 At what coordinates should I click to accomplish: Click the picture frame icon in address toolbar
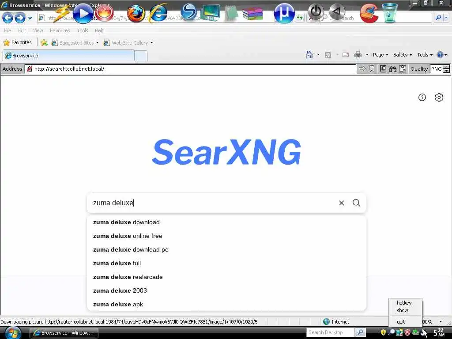383,69
